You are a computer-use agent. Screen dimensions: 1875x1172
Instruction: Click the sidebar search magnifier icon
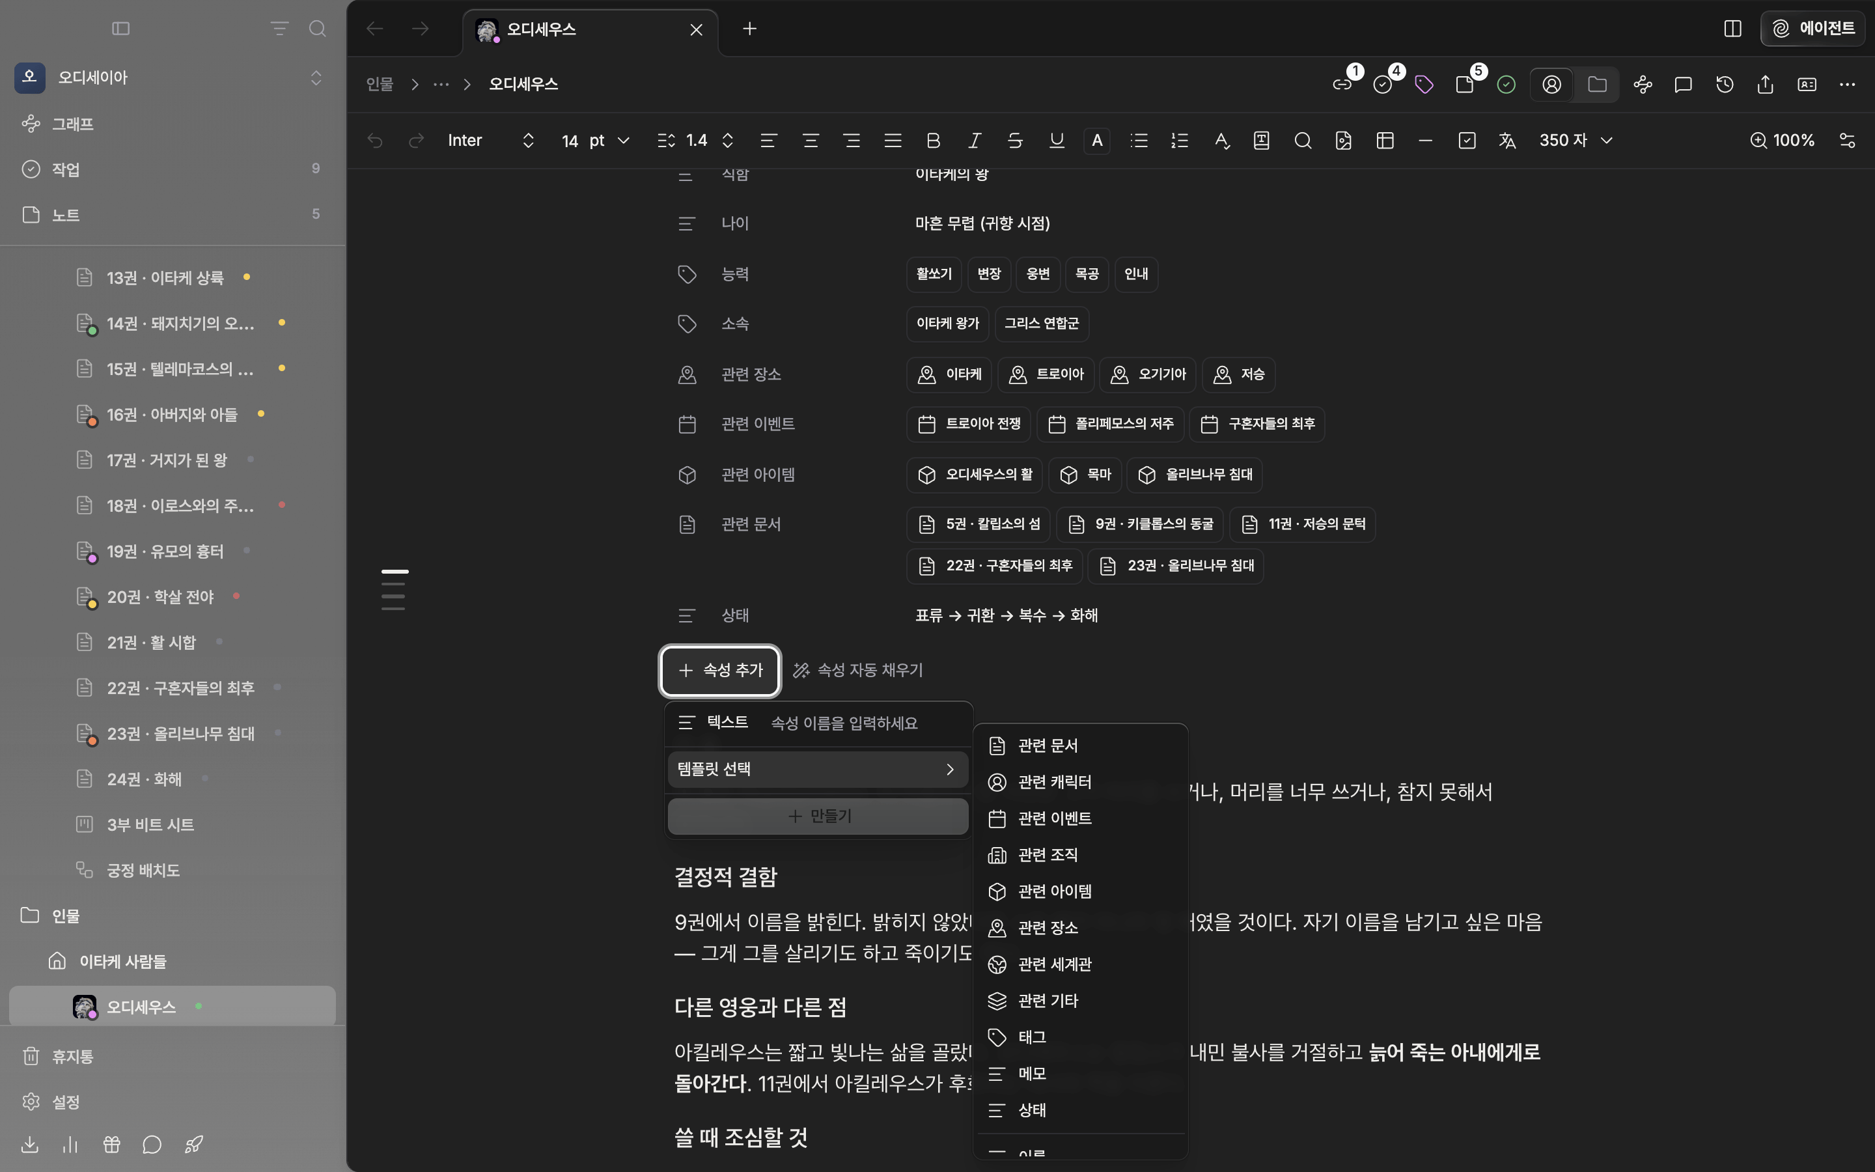click(x=317, y=29)
